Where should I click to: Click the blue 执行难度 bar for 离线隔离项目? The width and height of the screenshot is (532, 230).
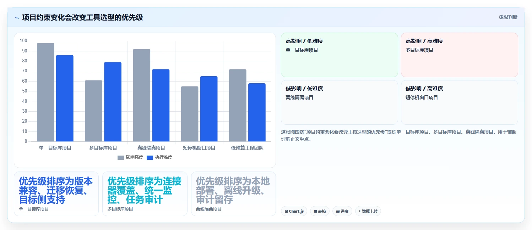pyautogui.click(x=161, y=105)
